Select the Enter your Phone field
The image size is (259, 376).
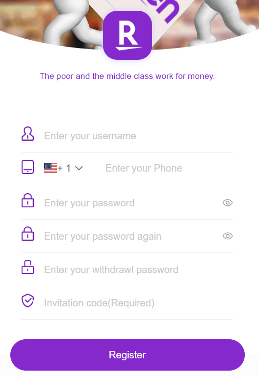(x=169, y=168)
